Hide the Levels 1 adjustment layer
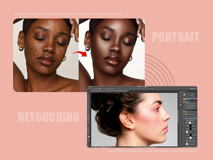213x160 pixels. [183, 138]
